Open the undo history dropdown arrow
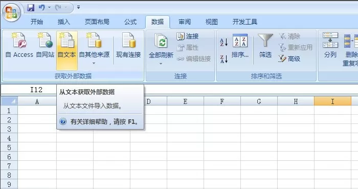Viewport: 358px width, 189px height. (49, 8)
